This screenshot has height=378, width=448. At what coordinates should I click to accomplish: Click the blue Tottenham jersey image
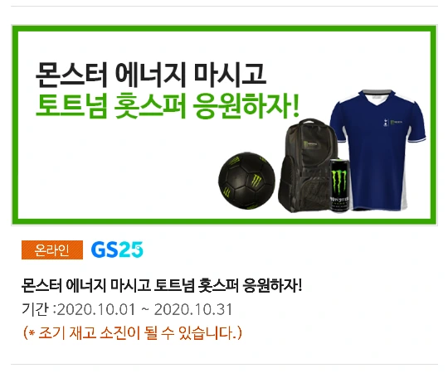[377, 149]
